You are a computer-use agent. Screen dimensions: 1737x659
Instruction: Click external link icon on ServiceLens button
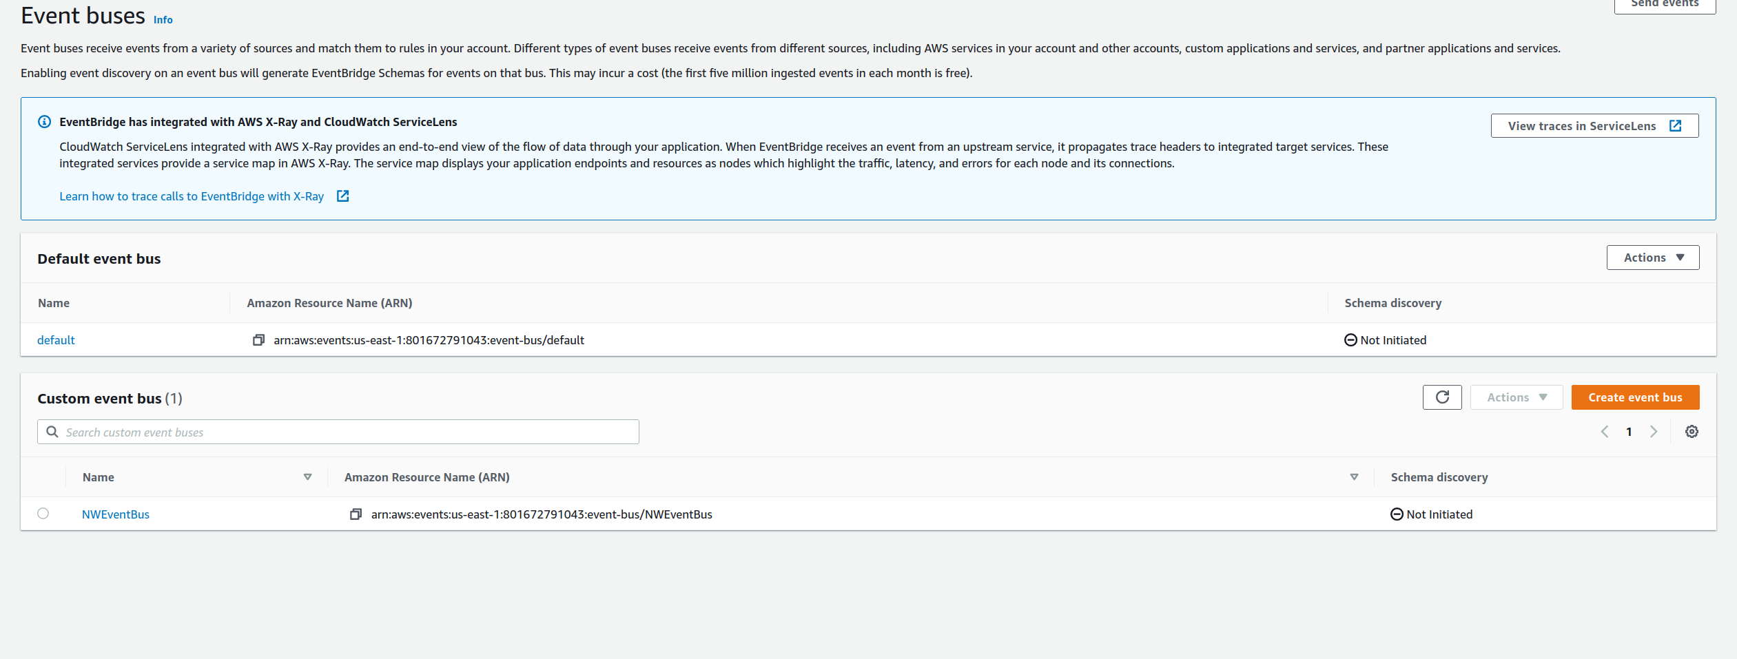click(1675, 126)
